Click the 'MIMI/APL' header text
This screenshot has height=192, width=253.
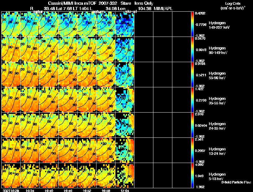pos(163,9)
